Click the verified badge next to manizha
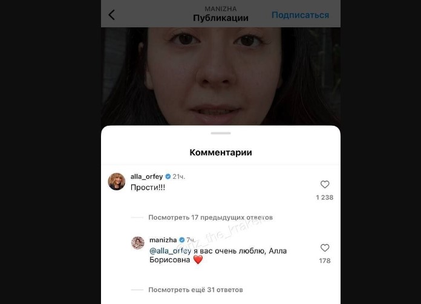This screenshot has width=421, height=304. click(x=182, y=239)
